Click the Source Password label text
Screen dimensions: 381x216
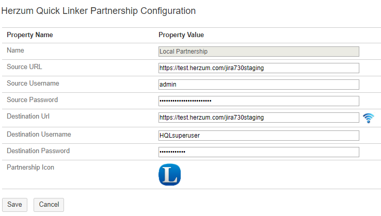point(32,100)
